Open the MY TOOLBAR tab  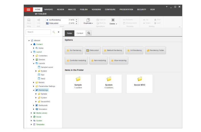click(x=41, y=14)
